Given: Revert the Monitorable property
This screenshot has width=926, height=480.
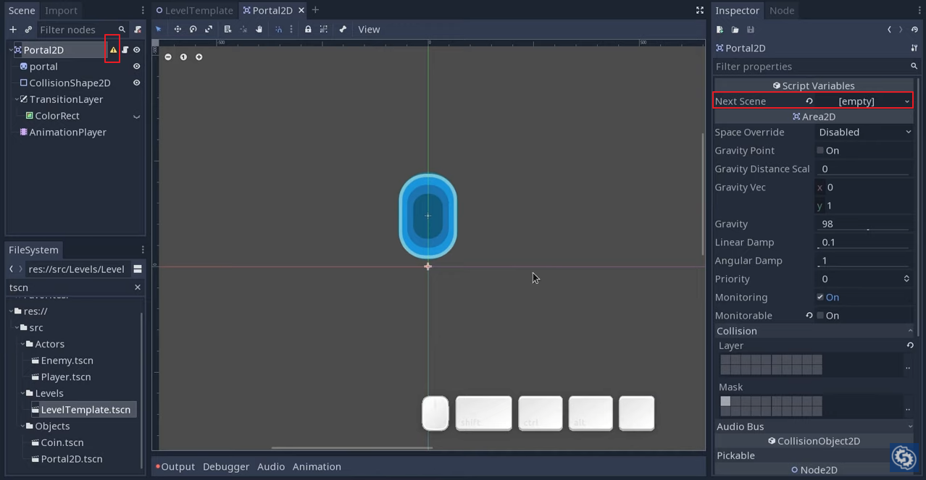Looking at the screenshot, I should [x=809, y=316].
